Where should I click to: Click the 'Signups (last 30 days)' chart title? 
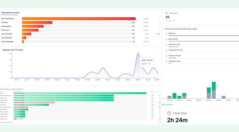tap(13, 50)
